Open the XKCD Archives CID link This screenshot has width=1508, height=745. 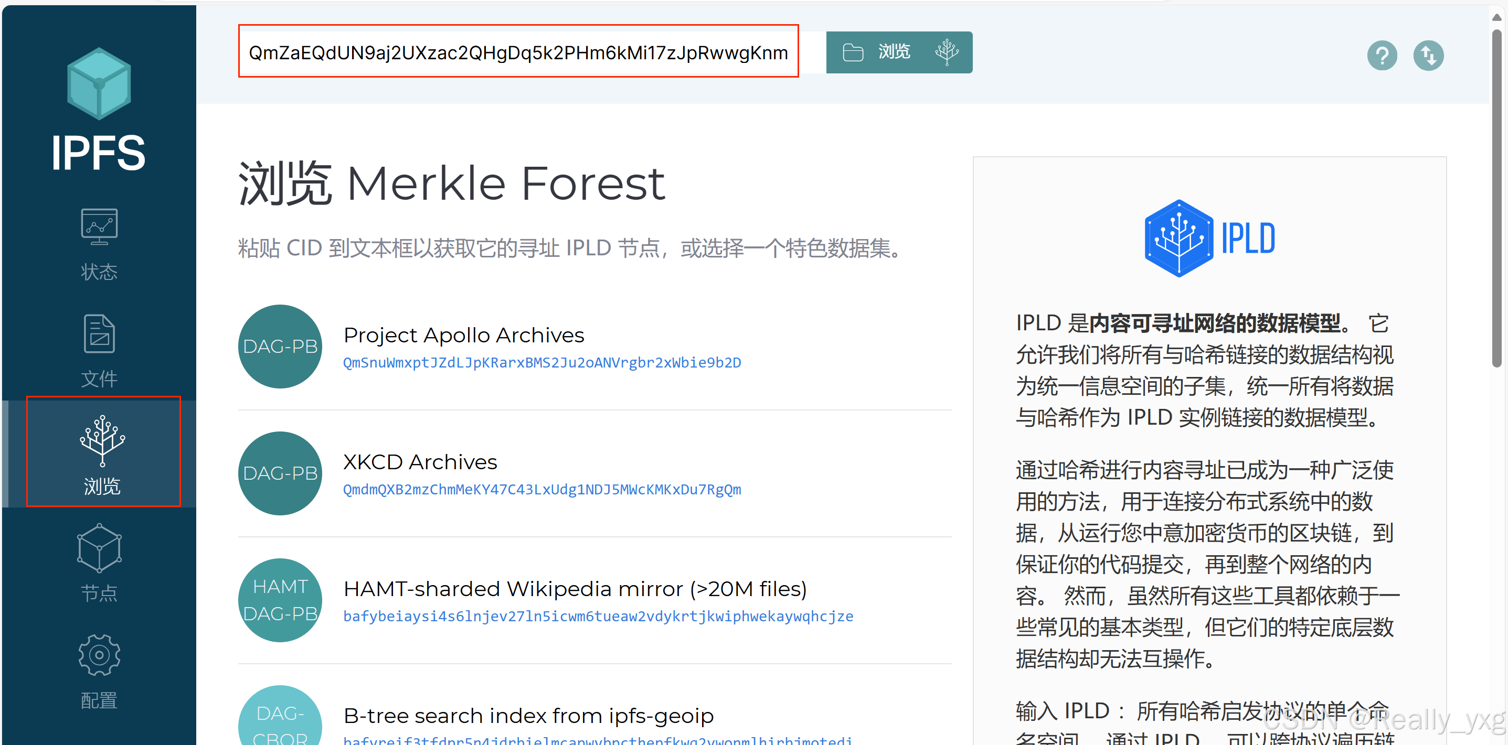point(541,490)
